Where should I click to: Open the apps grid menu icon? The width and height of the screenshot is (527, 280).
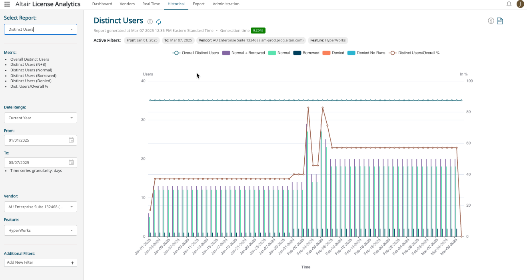coord(7,4)
